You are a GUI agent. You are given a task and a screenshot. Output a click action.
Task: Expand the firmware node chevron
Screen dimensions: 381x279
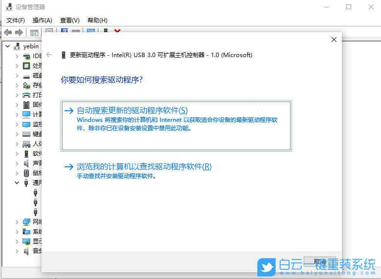click(x=17, y=105)
